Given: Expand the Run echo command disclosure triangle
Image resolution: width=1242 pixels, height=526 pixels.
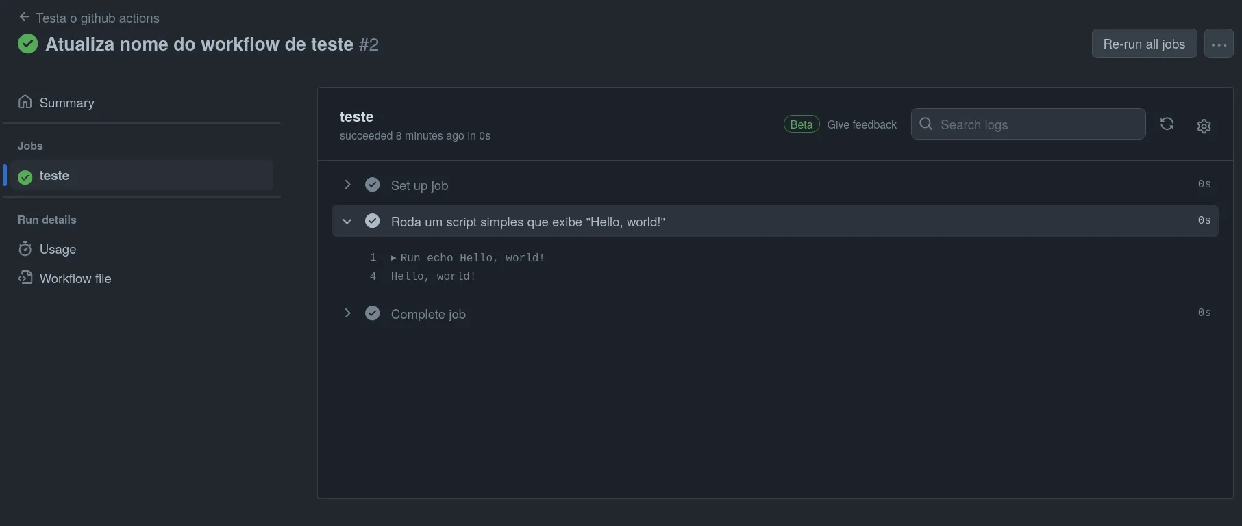Looking at the screenshot, I should pyautogui.click(x=393, y=258).
